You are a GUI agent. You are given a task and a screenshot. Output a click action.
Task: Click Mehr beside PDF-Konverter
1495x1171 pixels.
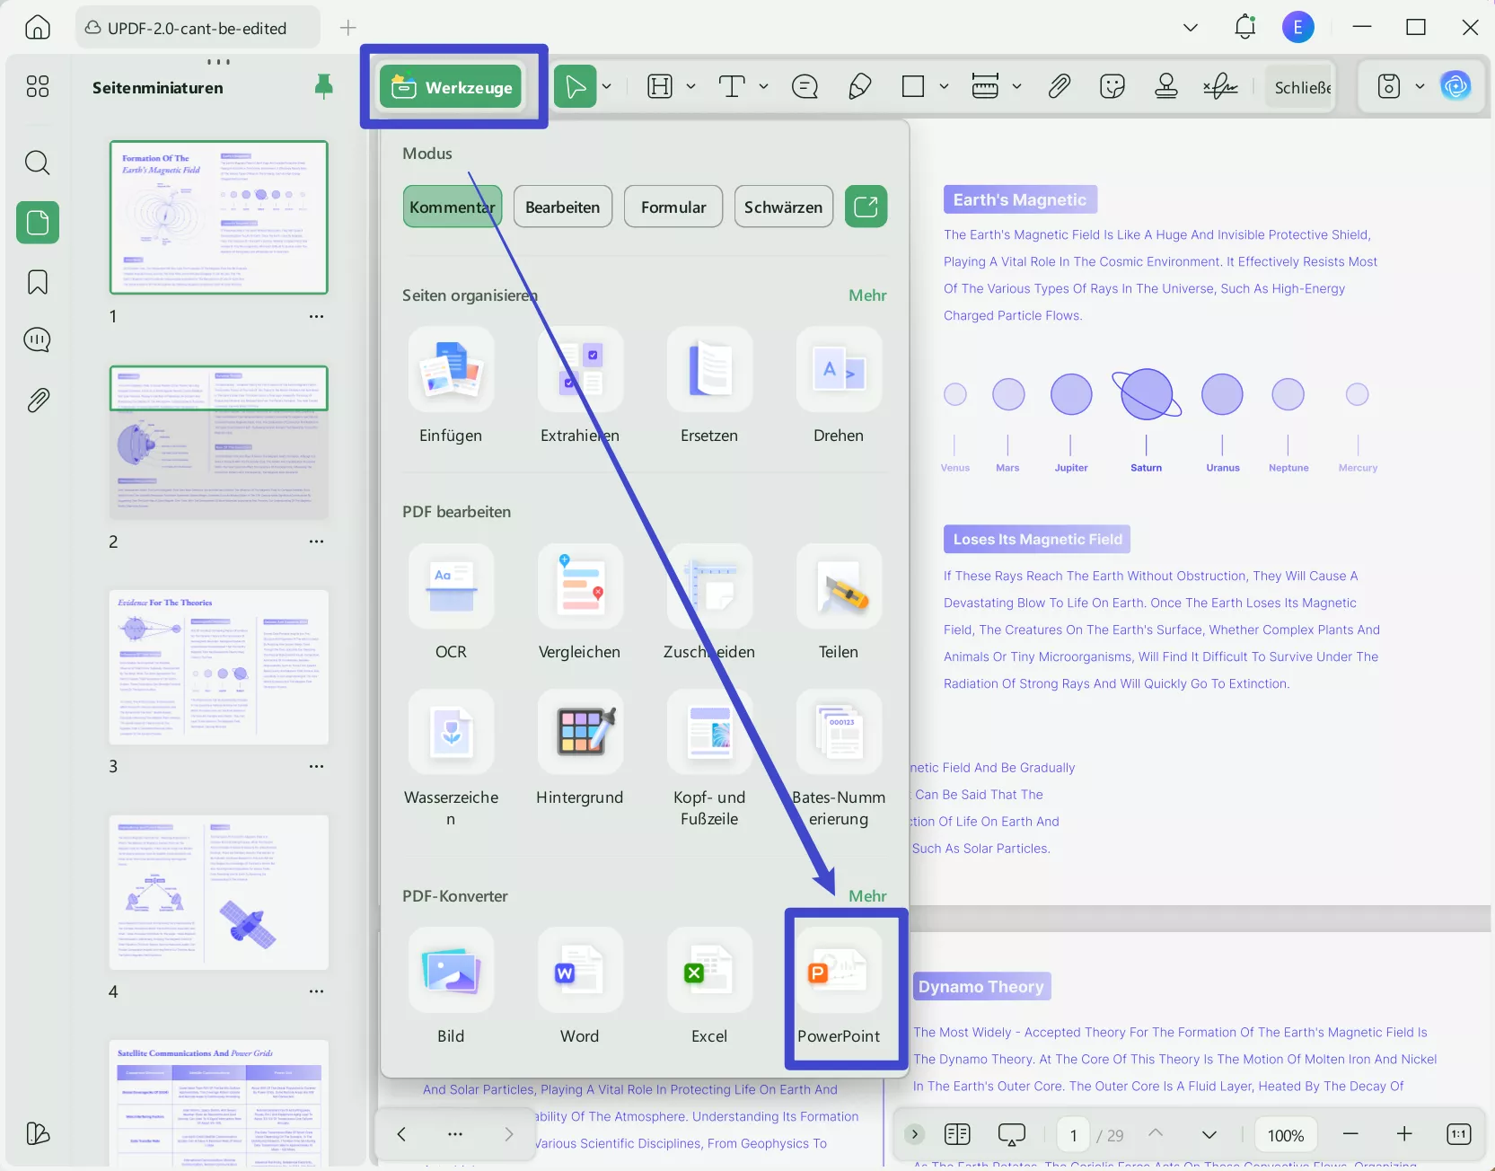pos(867,896)
